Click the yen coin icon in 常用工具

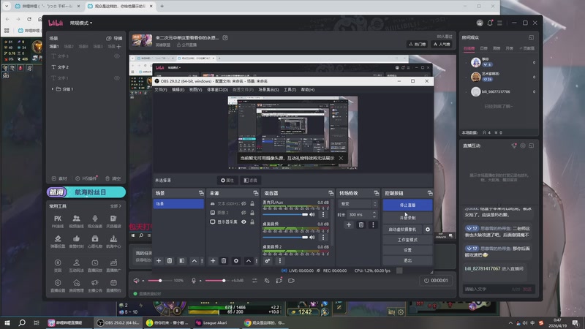[x=58, y=262]
